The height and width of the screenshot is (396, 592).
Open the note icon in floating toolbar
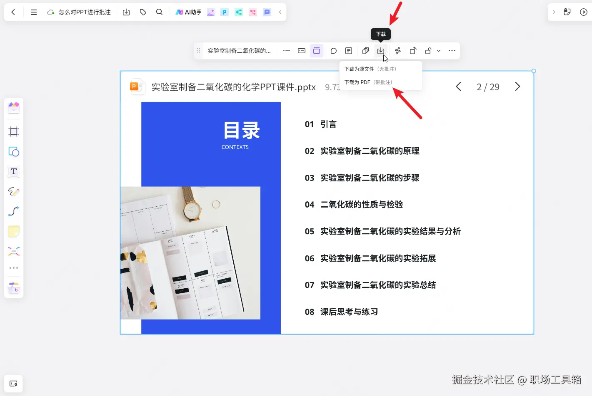click(349, 51)
